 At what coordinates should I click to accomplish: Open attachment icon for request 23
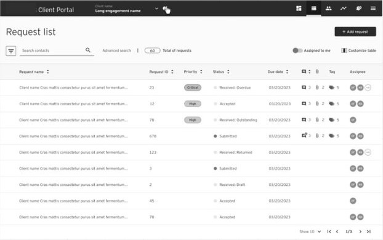point(317,87)
